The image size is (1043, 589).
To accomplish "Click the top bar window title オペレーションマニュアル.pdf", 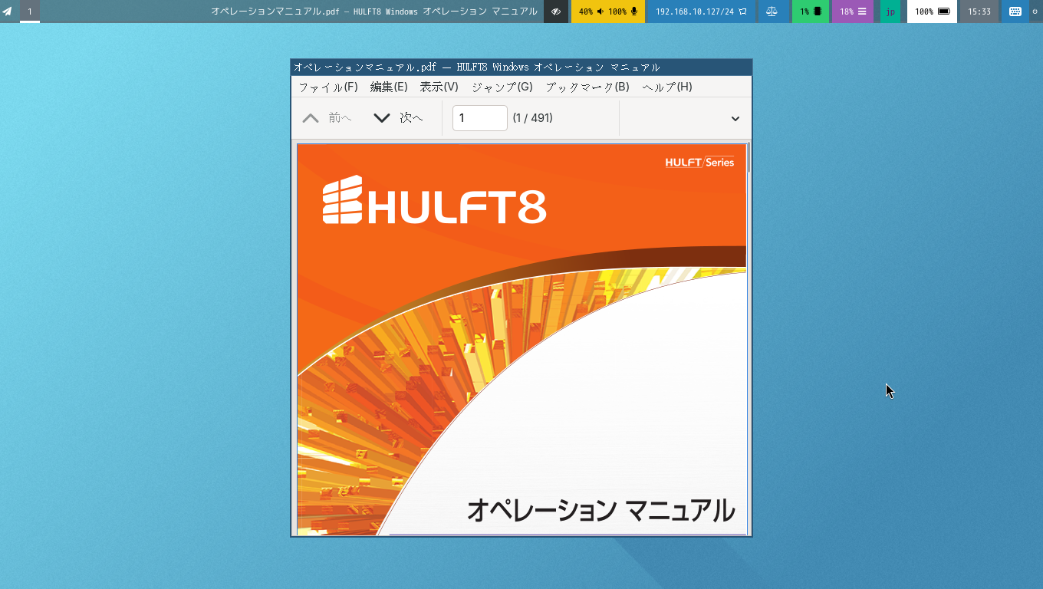I will click(x=374, y=12).
